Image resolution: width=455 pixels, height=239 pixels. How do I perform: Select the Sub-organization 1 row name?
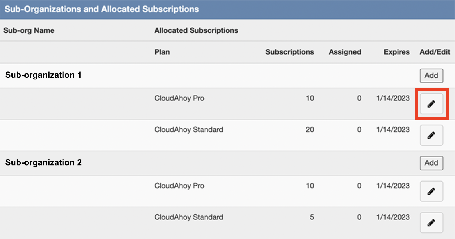(x=43, y=75)
